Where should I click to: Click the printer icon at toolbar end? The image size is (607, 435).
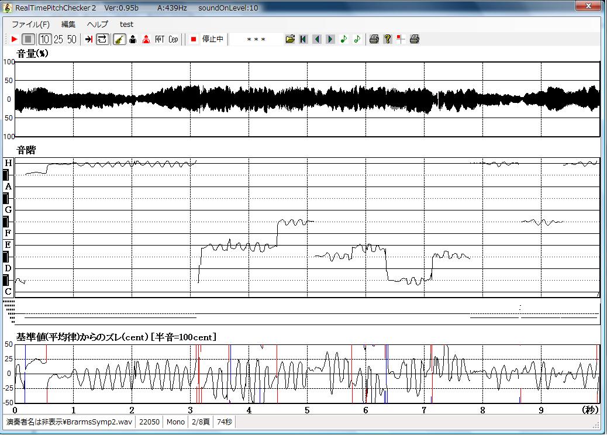[414, 39]
